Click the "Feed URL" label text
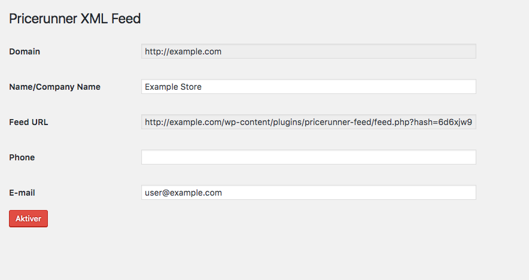Screen dimensions: 529x280 (x=29, y=122)
